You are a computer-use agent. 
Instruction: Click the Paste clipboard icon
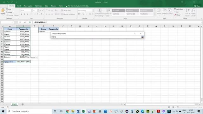(3, 10)
